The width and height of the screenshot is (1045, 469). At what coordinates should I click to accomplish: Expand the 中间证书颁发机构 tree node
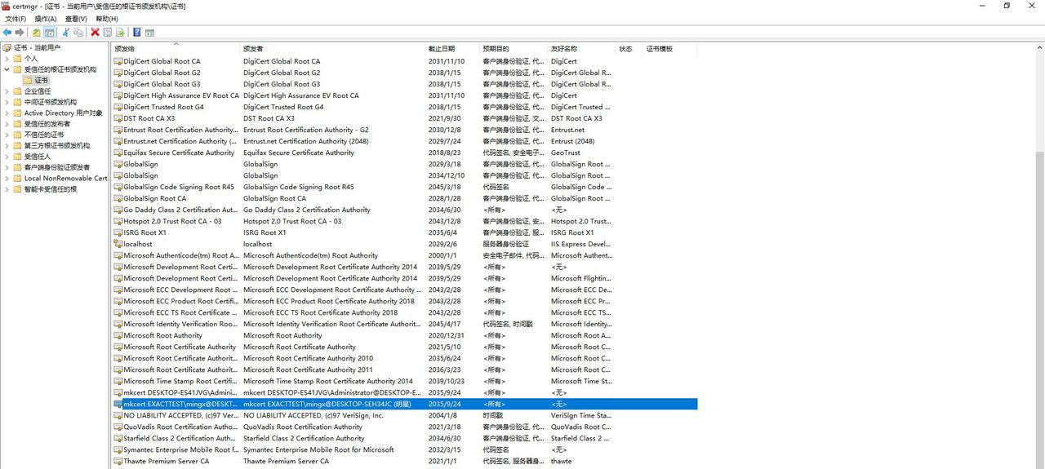point(7,102)
